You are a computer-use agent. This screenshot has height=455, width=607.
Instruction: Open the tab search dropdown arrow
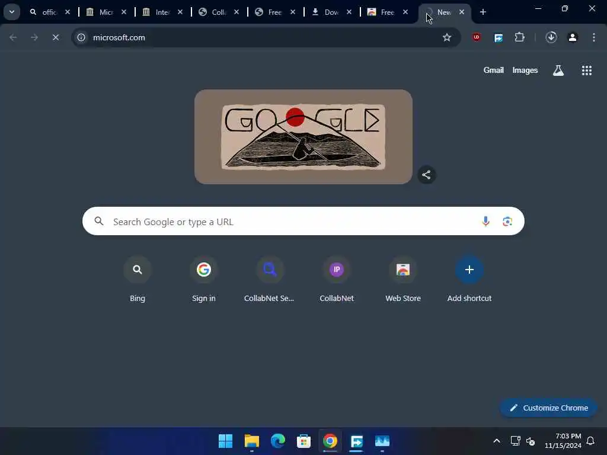tap(12, 12)
